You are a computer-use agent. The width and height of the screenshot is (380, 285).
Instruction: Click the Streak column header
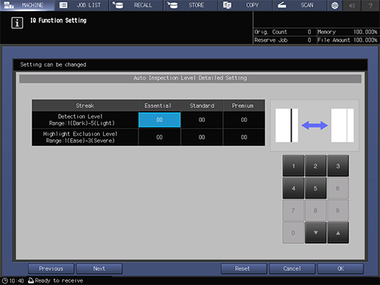point(85,106)
